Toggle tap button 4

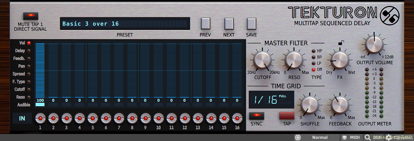pyautogui.click(x=80, y=118)
